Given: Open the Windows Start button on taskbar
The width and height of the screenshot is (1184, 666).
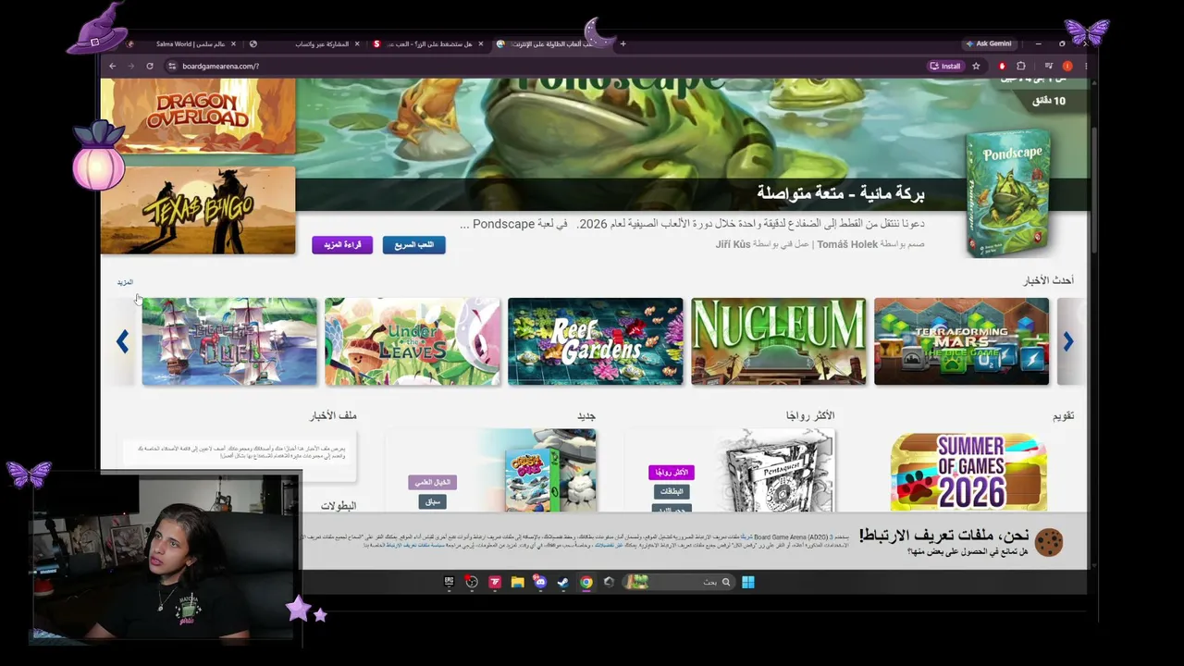Looking at the screenshot, I should pyautogui.click(x=747, y=582).
